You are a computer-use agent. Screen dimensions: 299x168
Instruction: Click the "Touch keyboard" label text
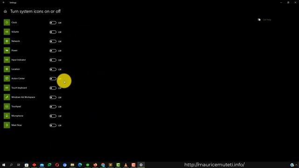pyautogui.click(x=19, y=88)
